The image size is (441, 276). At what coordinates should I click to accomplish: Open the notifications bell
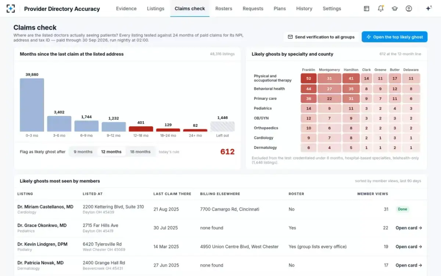click(x=381, y=8)
